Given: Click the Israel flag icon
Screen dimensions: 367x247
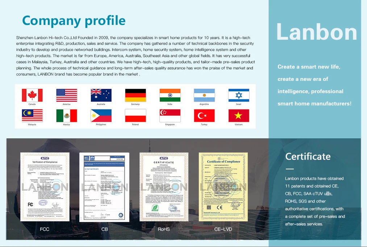Looking at the screenshot, I should pyautogui.click(x=239, y=95).
